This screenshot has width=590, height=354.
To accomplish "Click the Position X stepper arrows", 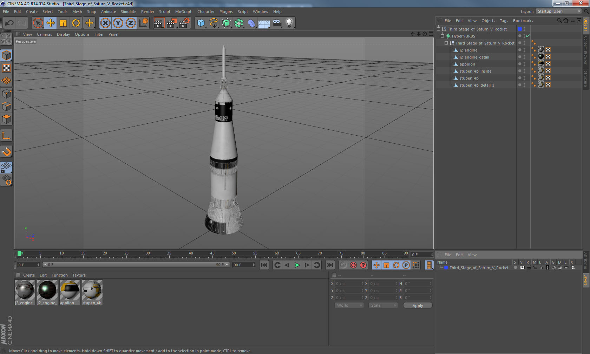I will 362,284.
